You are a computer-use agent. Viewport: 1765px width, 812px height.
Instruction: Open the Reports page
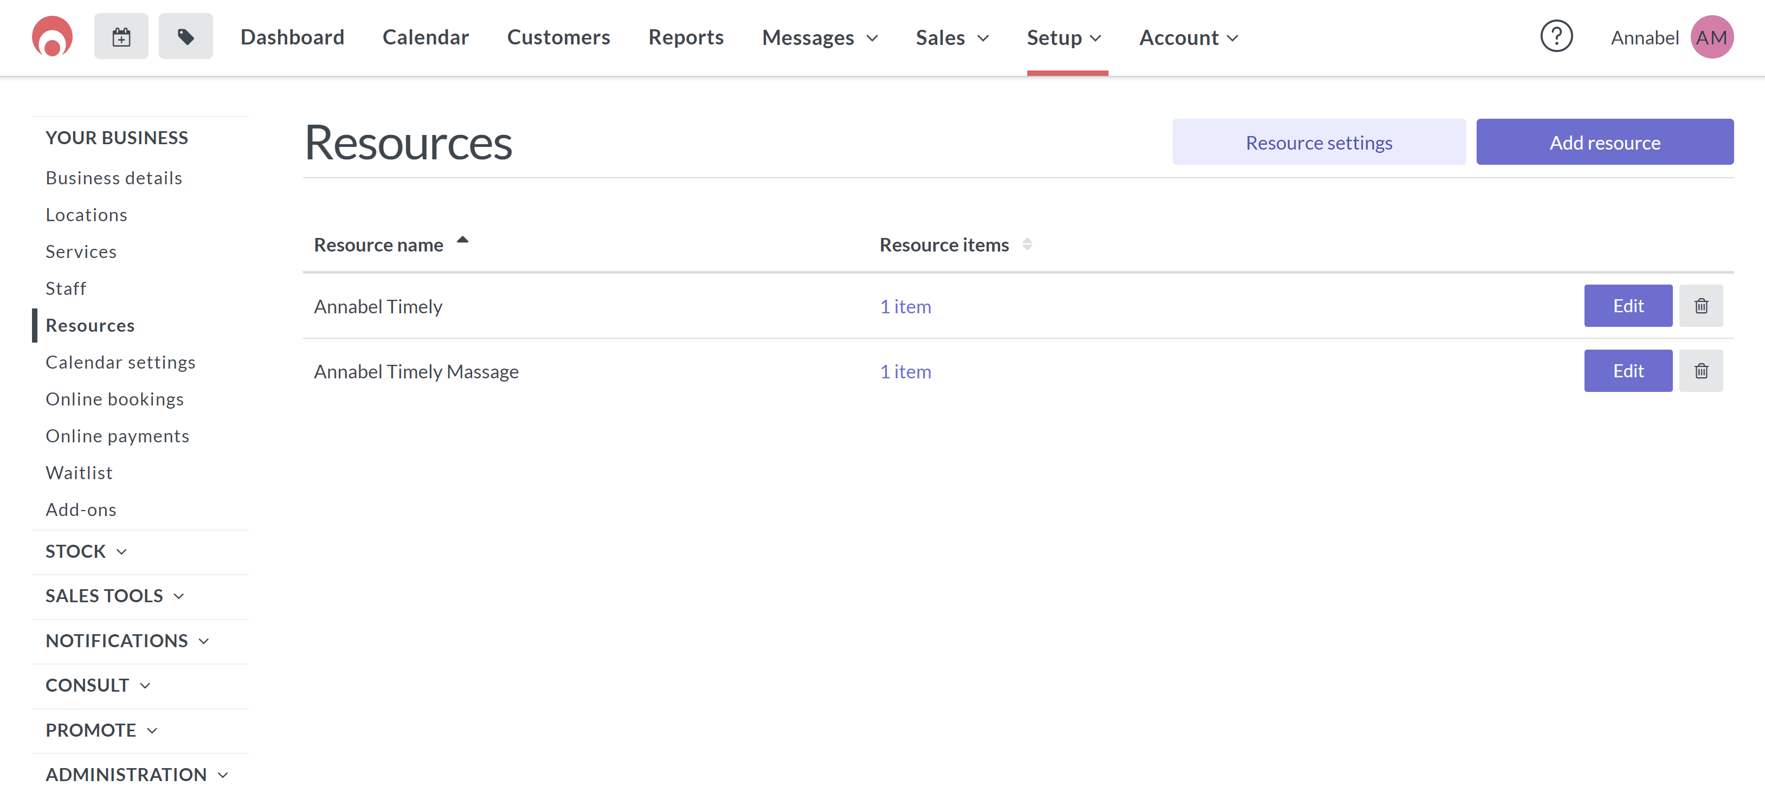(x=686, y=37)
